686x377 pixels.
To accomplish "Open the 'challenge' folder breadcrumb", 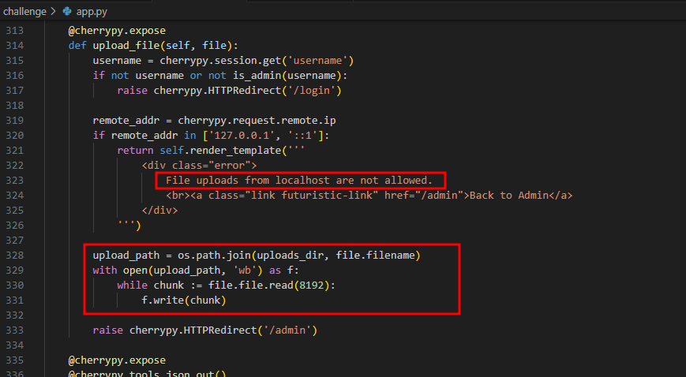I will 26,12.
